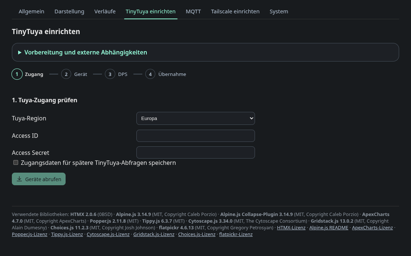Click step 3 DPS circle
Image resolution: width=411 pixels, height=256 pixels.
[x=110, y=74]
